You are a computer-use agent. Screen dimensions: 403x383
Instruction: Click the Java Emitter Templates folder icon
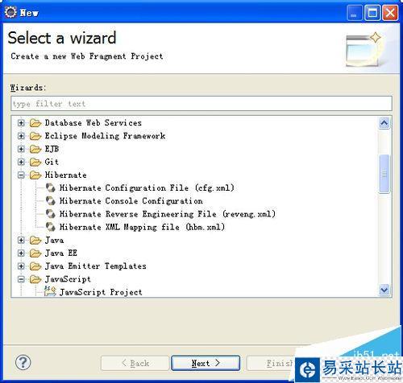35,266
